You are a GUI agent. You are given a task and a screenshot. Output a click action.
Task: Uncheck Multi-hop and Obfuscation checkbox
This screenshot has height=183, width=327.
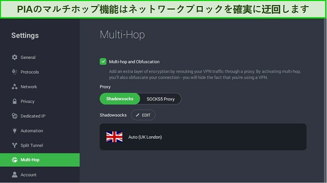[x=103, y=62]
